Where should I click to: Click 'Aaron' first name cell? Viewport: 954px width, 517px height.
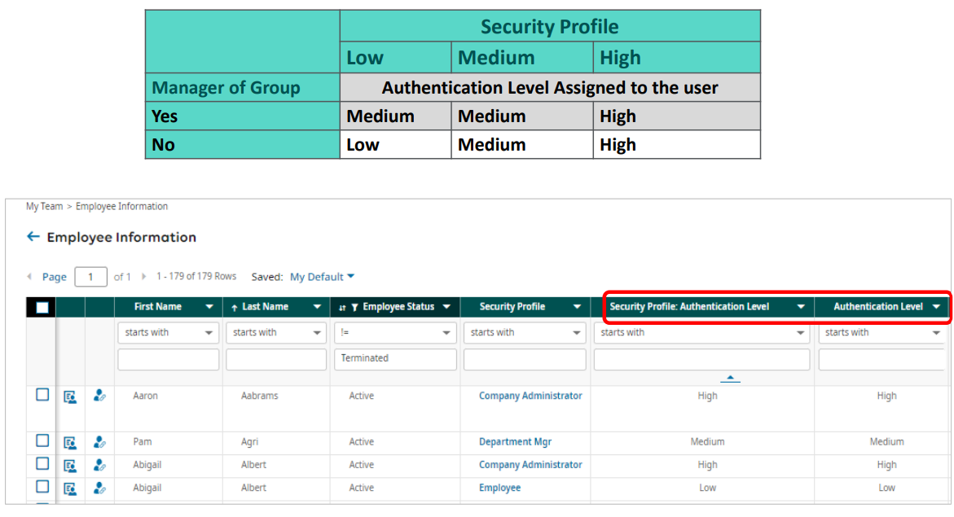pos(145,396)
